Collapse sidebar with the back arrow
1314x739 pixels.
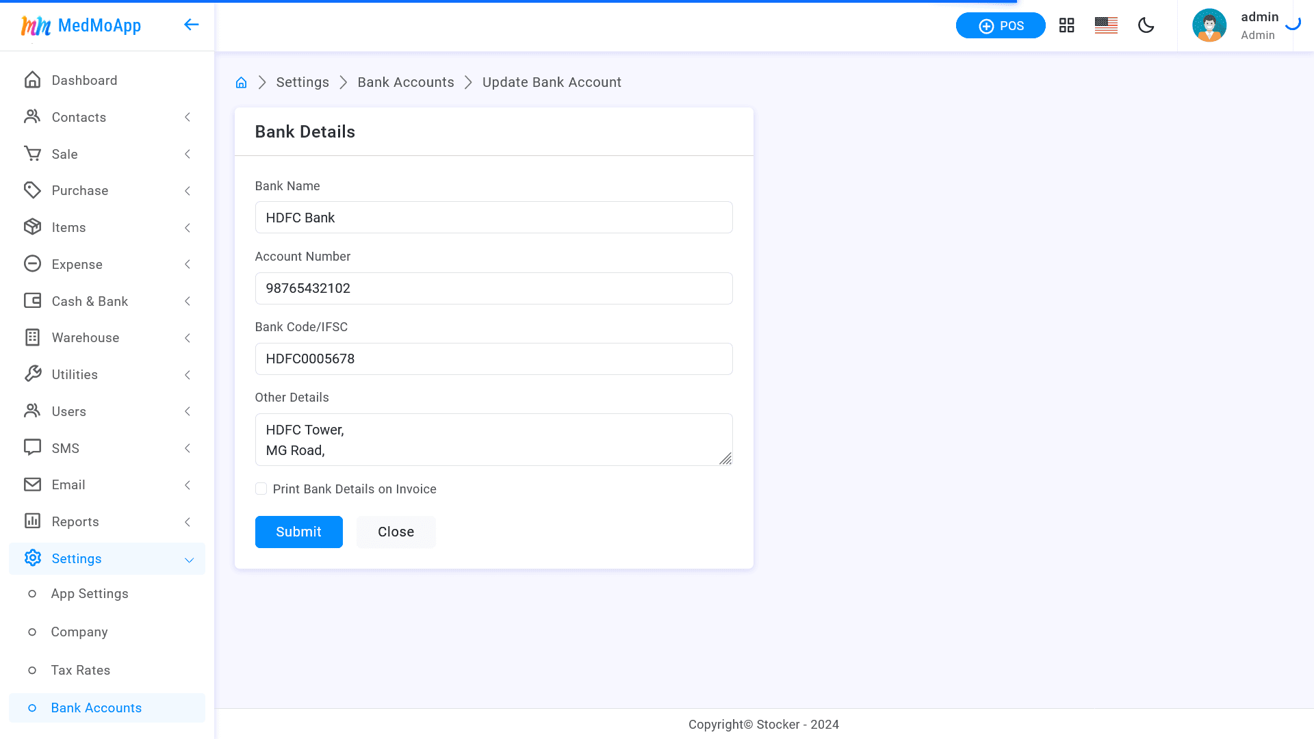(x=191, y=25)
